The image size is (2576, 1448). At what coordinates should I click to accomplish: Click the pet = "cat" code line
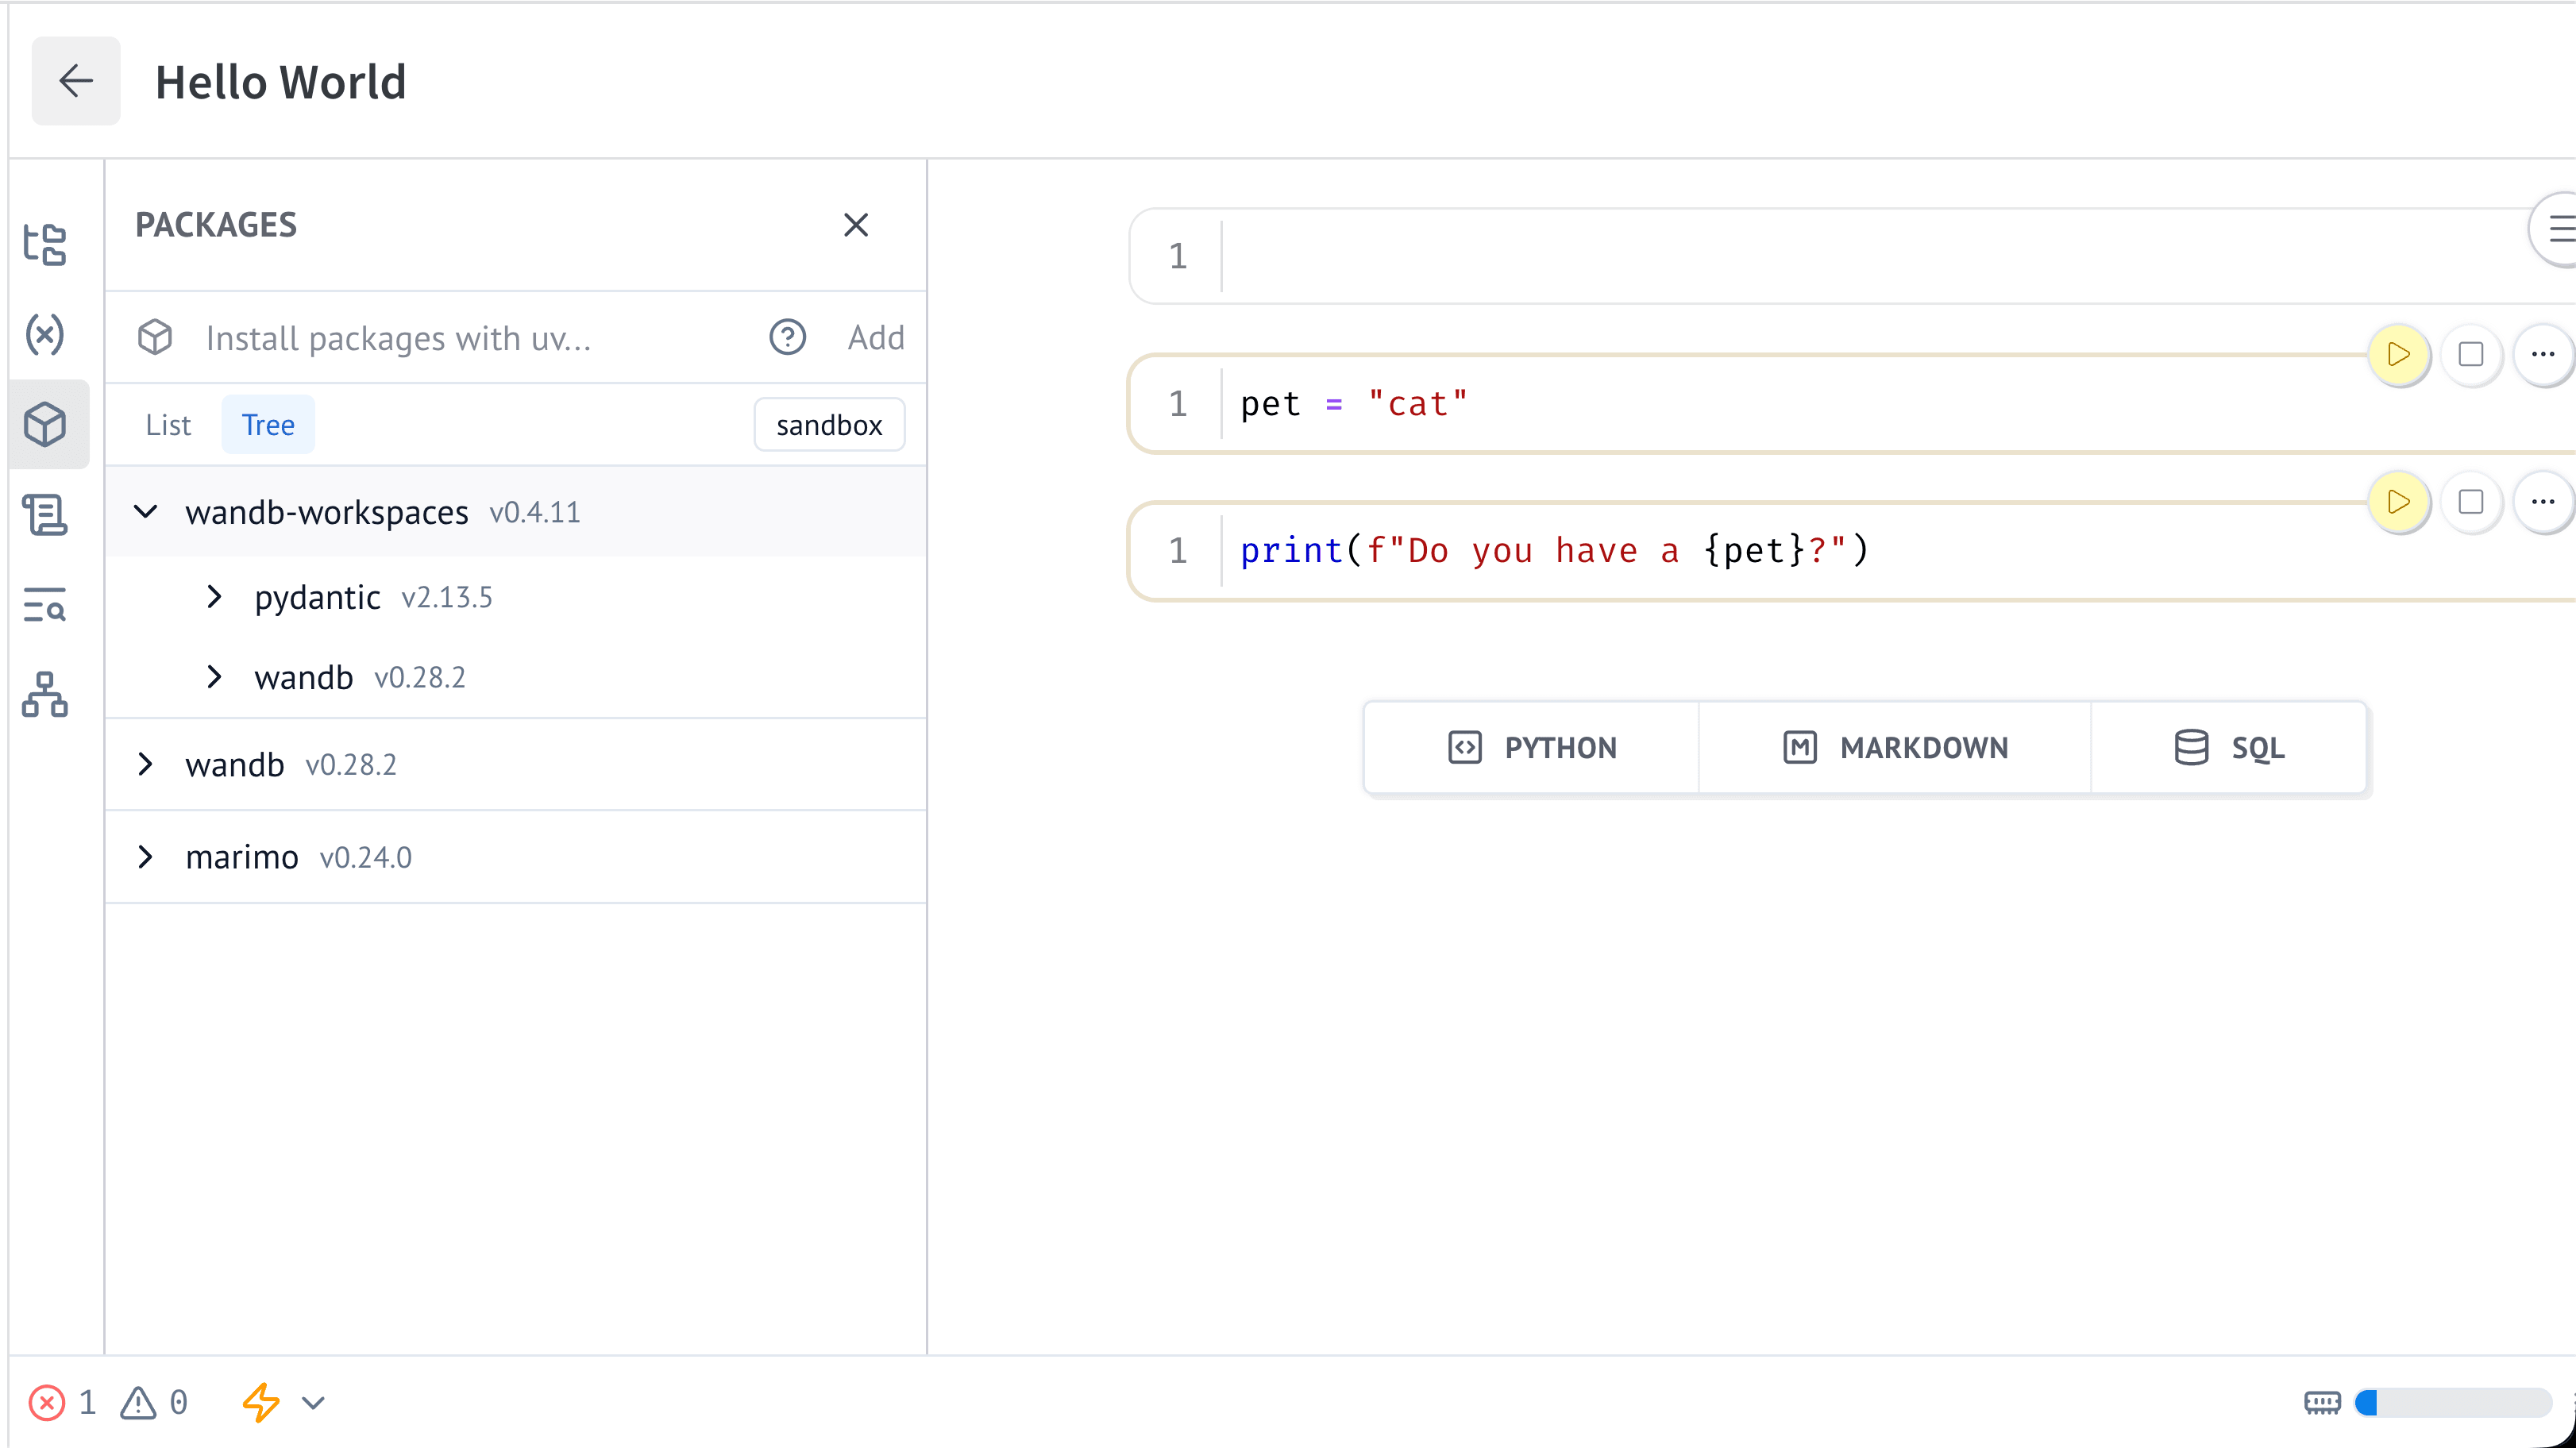[1355, 404]
